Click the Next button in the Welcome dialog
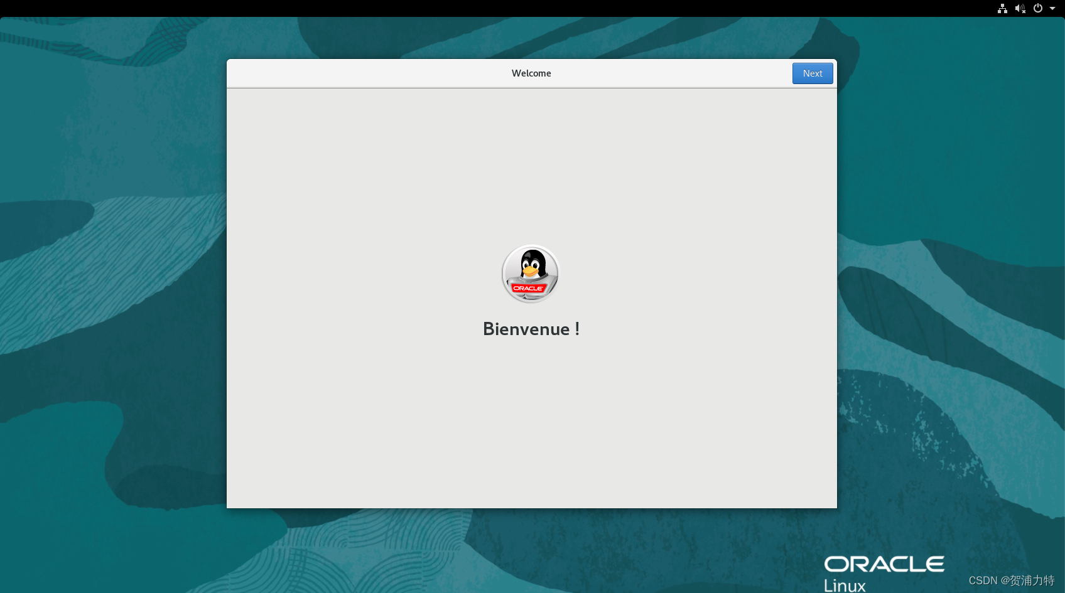 tap(813, 73)
